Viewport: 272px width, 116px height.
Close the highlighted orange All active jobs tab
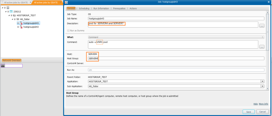(x=61, y=2)
